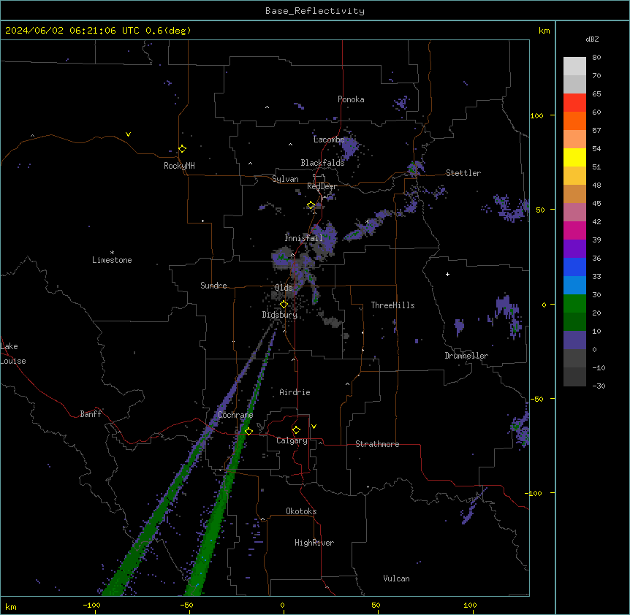Click the Base_Reflectivity title
The image size is (630, 615).
pyautogui.click(x=315, y=11)
